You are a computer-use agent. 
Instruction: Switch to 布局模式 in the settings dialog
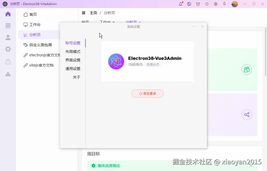(x=73, y=51)
